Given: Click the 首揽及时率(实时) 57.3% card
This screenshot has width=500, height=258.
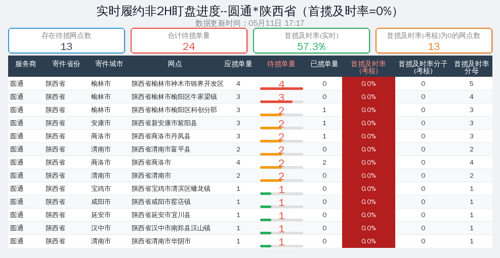Looking at the screenshot, I should click(x=311, y=41).
